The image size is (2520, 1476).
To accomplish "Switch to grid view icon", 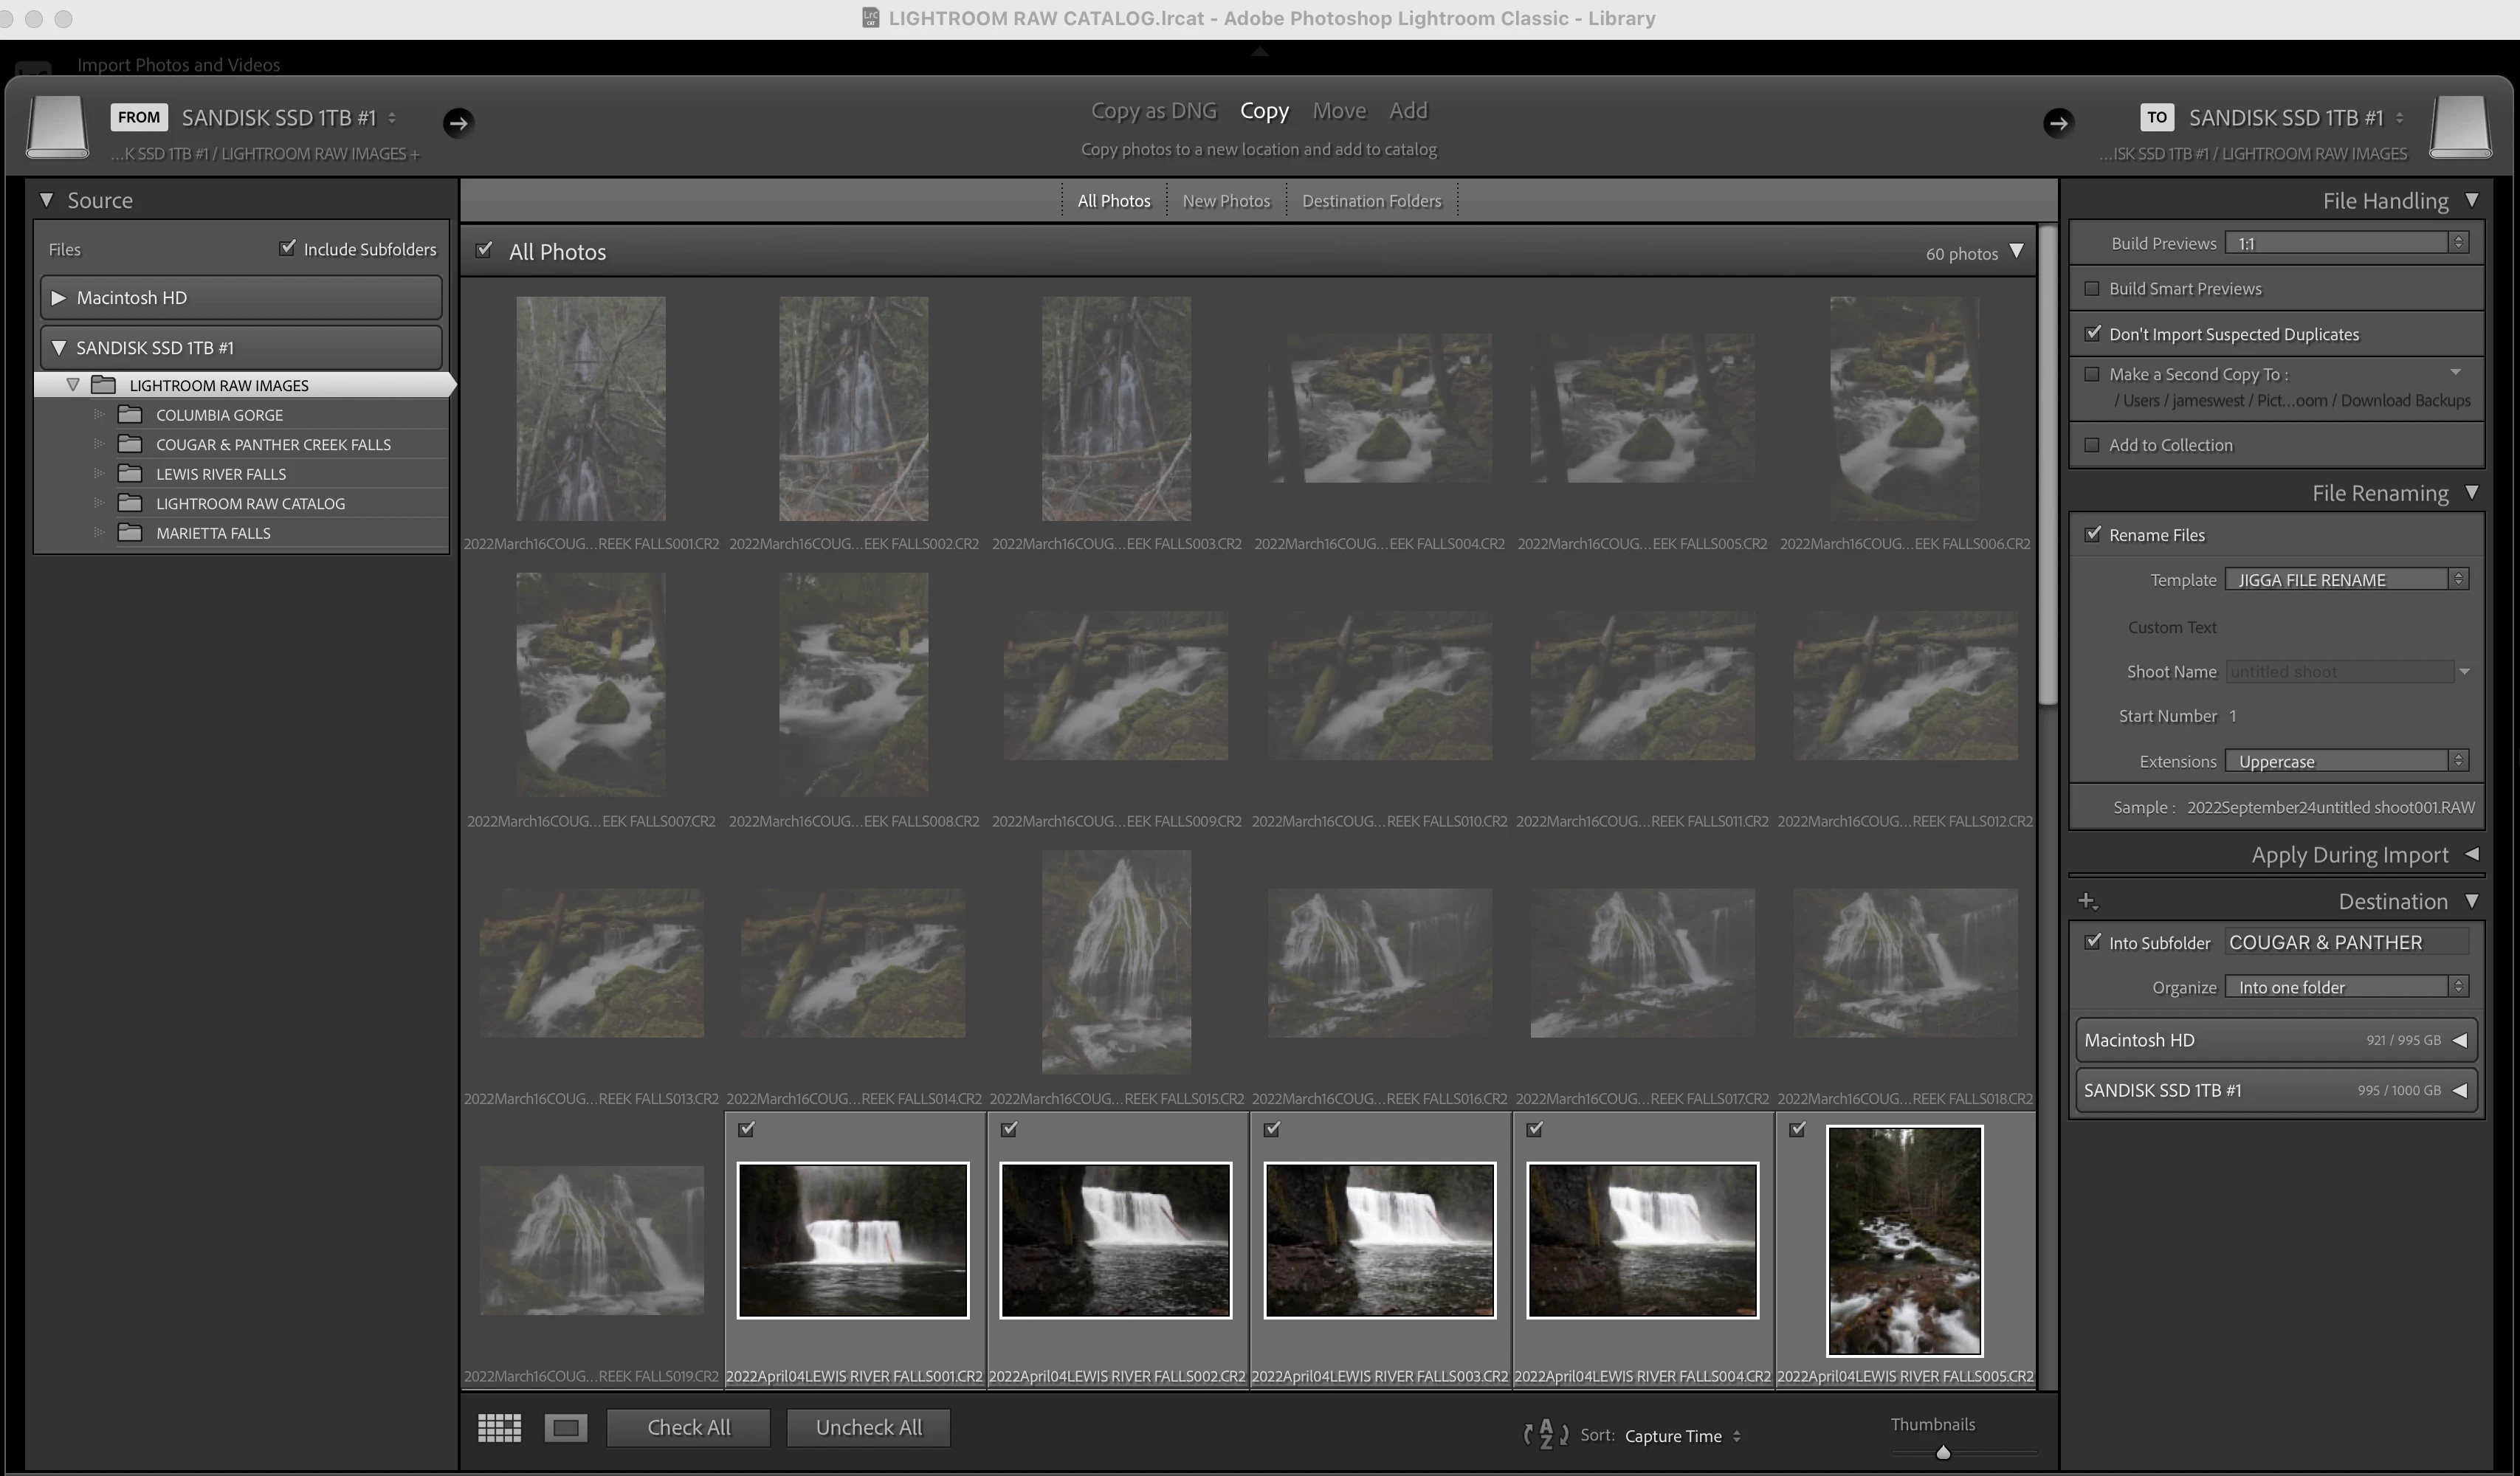I will point(499,1427).
